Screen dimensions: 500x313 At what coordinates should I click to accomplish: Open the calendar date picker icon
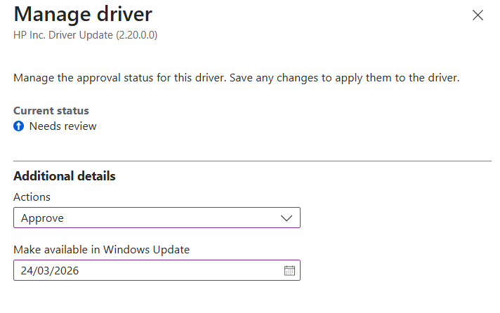coord(289,271)
